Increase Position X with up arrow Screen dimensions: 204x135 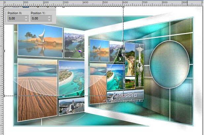26,18
